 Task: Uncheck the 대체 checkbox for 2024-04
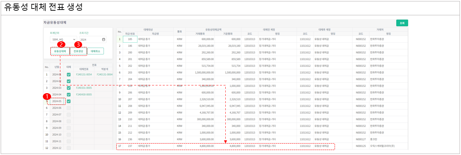tap(69, 95)
